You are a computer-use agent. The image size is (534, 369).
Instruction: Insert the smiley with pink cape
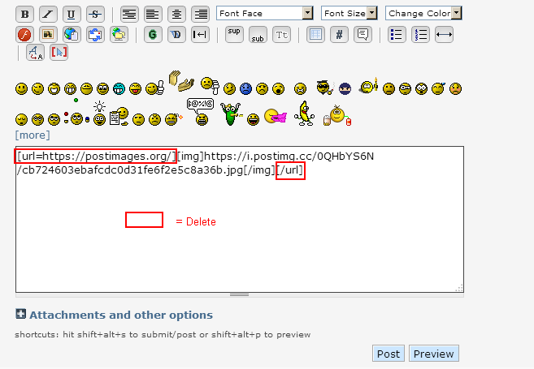tap(276, 116)
